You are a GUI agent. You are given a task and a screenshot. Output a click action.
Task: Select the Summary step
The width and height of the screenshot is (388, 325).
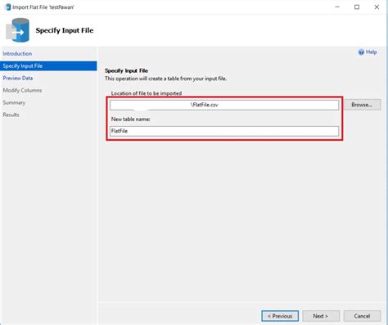point(14,102)
